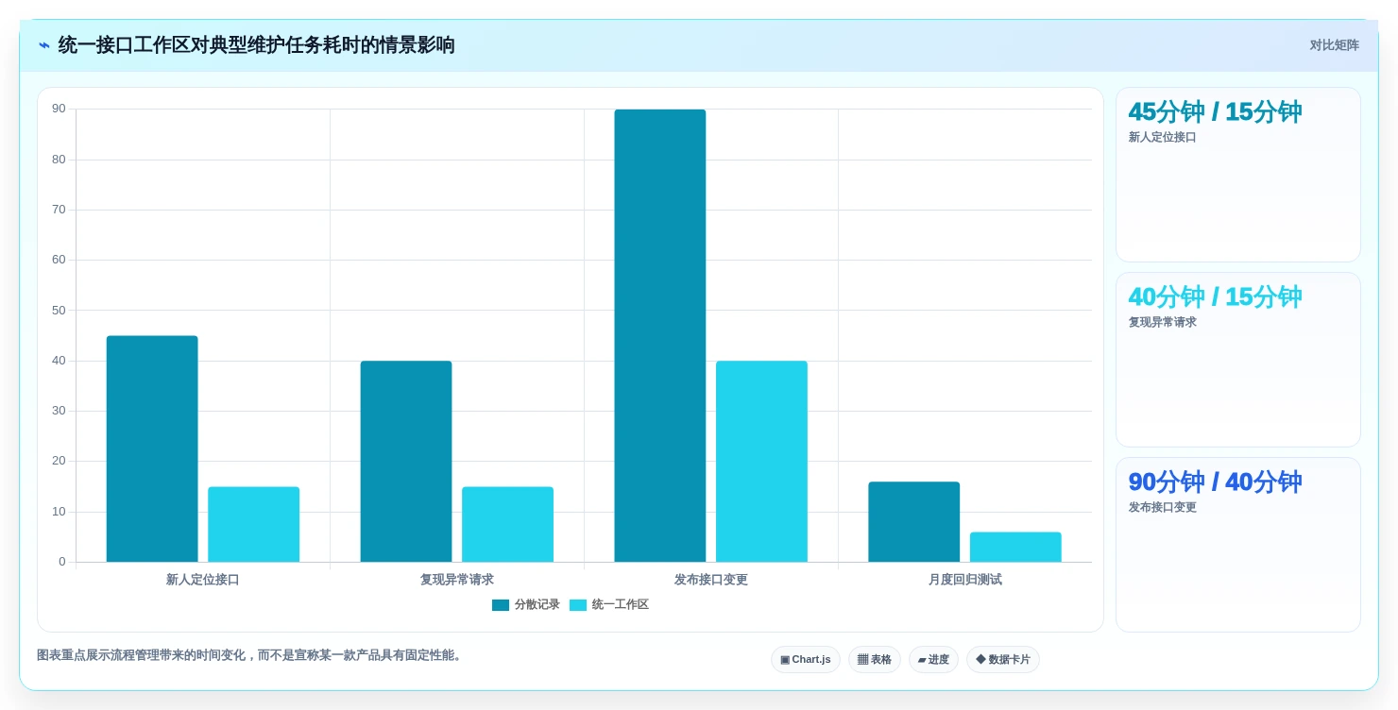Click the chart title heading text
The width and height of the screenshot is (1398, 710).
257,45
